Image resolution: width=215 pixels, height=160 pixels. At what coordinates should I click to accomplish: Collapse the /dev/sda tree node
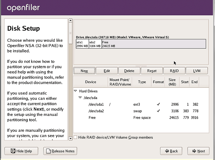click(80, 97)
